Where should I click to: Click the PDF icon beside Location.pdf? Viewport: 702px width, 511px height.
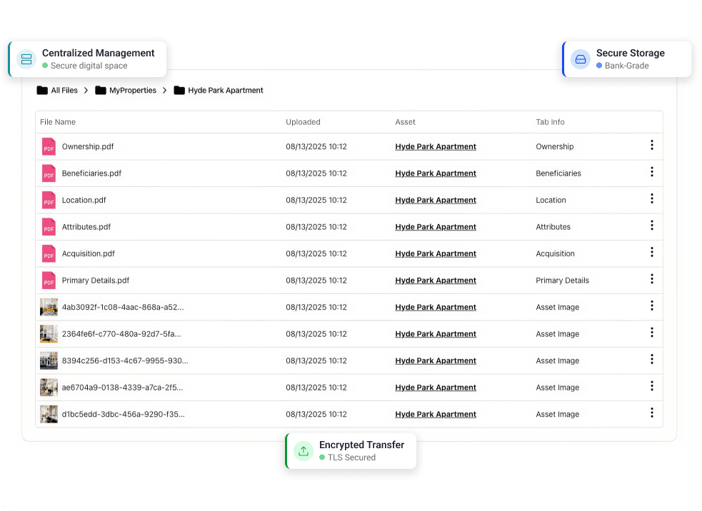tap(49, 201)
